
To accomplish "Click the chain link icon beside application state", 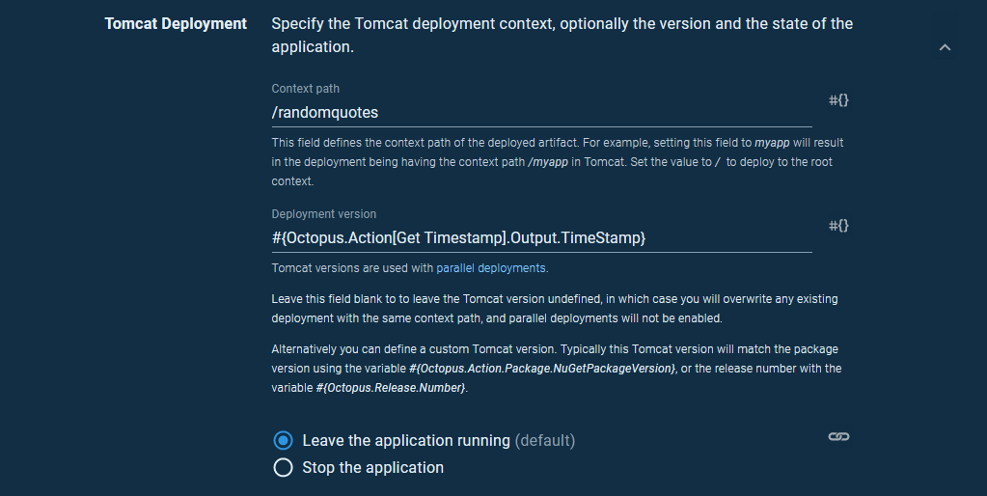I will coord(838,437).
